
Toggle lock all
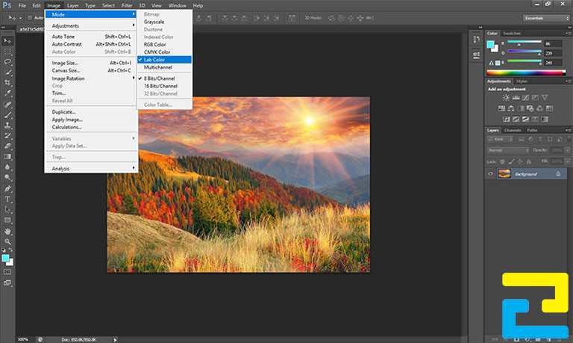(x=528, y=161)
